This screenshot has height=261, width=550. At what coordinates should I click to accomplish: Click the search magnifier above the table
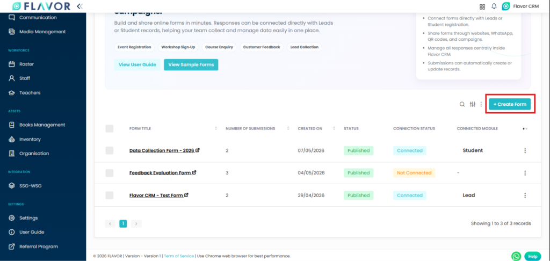point(462,104)
